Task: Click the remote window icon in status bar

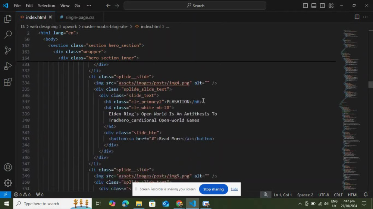Action: coord(6,194)
